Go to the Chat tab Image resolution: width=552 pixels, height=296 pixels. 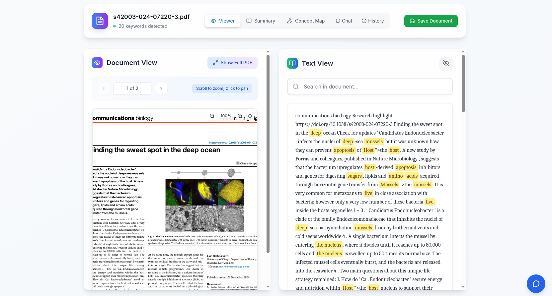pyautogui.click(x=344, y=21)
